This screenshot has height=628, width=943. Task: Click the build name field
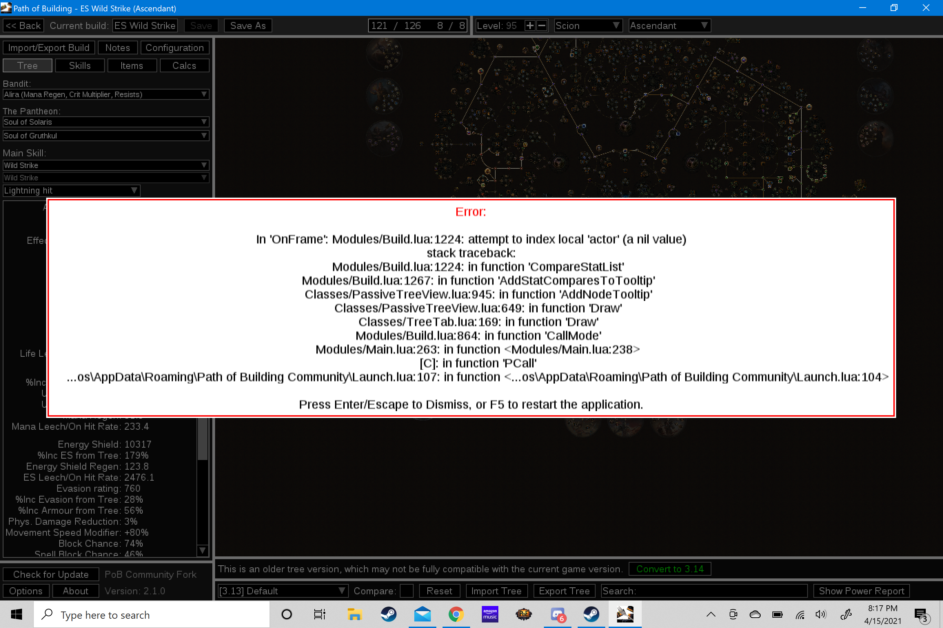coord(145,25)
